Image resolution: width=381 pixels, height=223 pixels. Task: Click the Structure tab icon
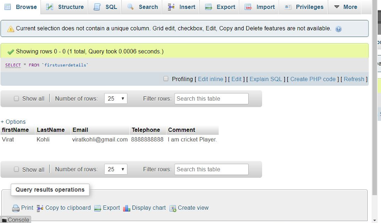pos(49,7)
